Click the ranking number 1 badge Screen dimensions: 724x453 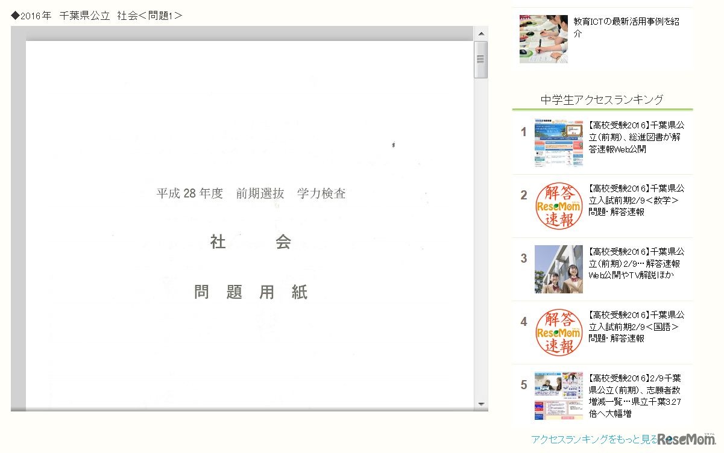(523, 132)
